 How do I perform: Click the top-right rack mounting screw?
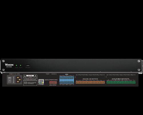(139, 61)
